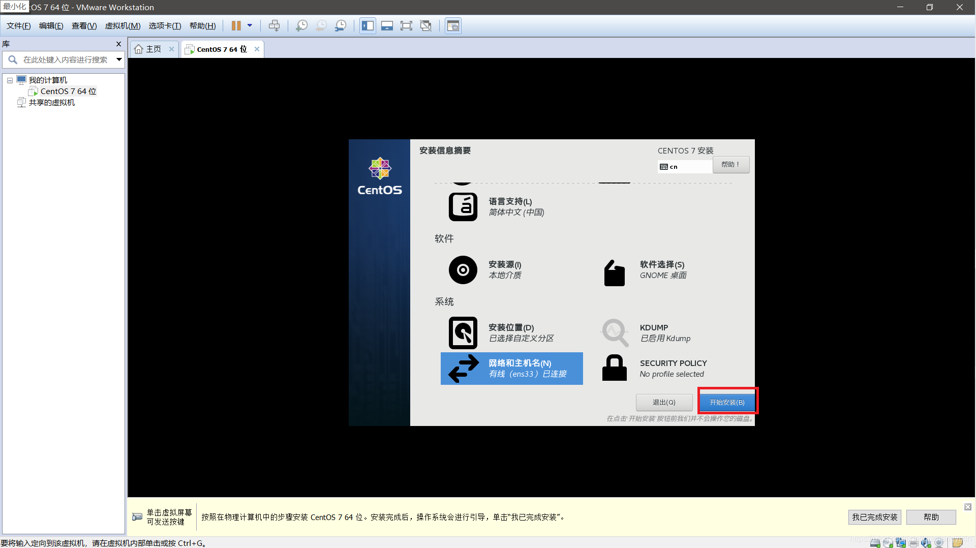Open 软件选择(S) software selection icon
The image size is (976, 548).
pos(614,273)
